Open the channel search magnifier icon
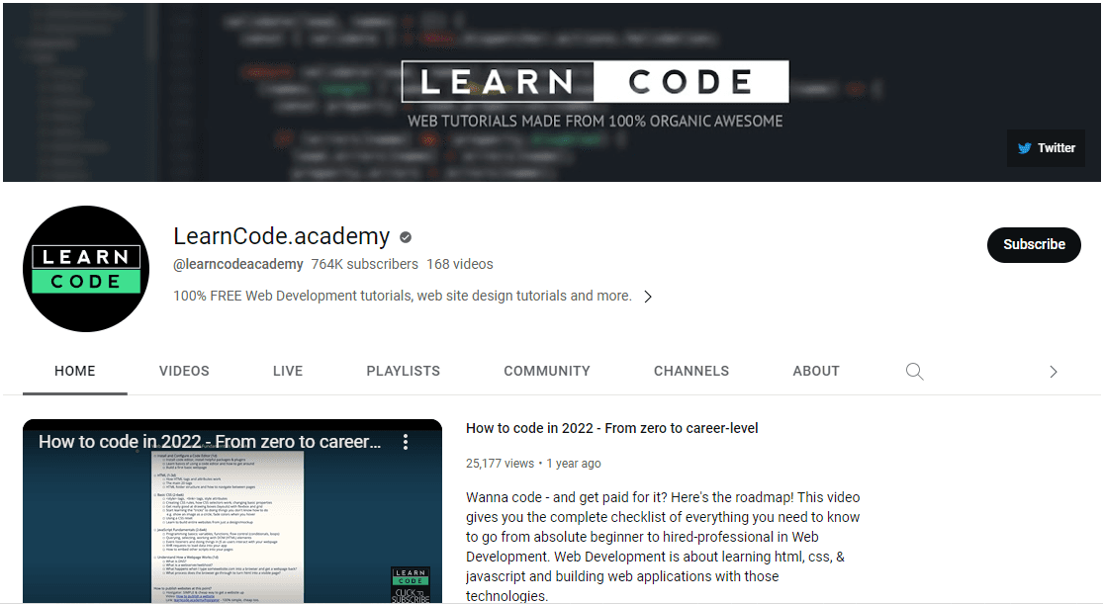Screen dimensions: 1103x604 [x=914, y=372]
